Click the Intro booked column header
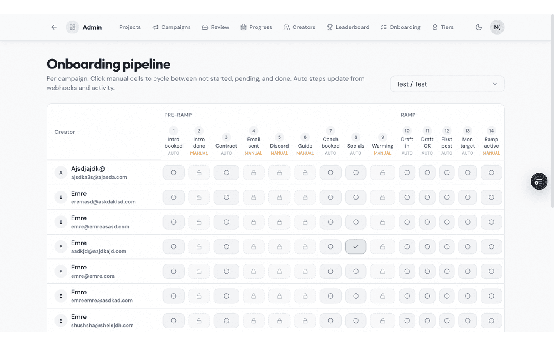 pos(174,141)
